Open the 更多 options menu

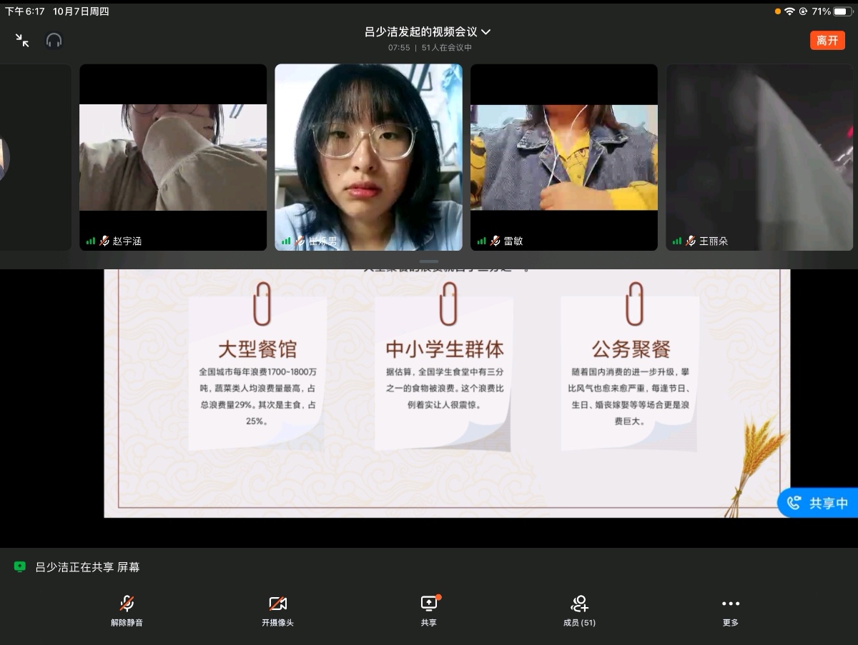pyautogui.click(x=731, y=611)
